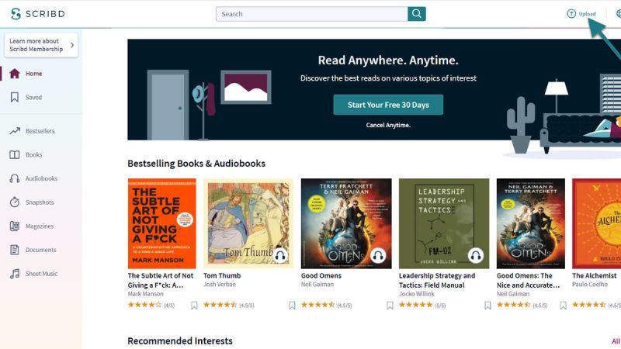This screenshot has height=349, width=621.
Task: Bookmark Leadership Strategy and Tactics
Action: click(487, 305)
